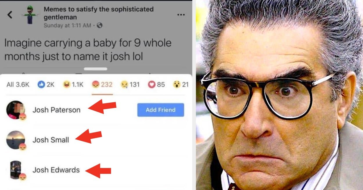Select the Angry reactions 232 tab
This screenshot has width=363, height=190.
click(x=102, y=84)
